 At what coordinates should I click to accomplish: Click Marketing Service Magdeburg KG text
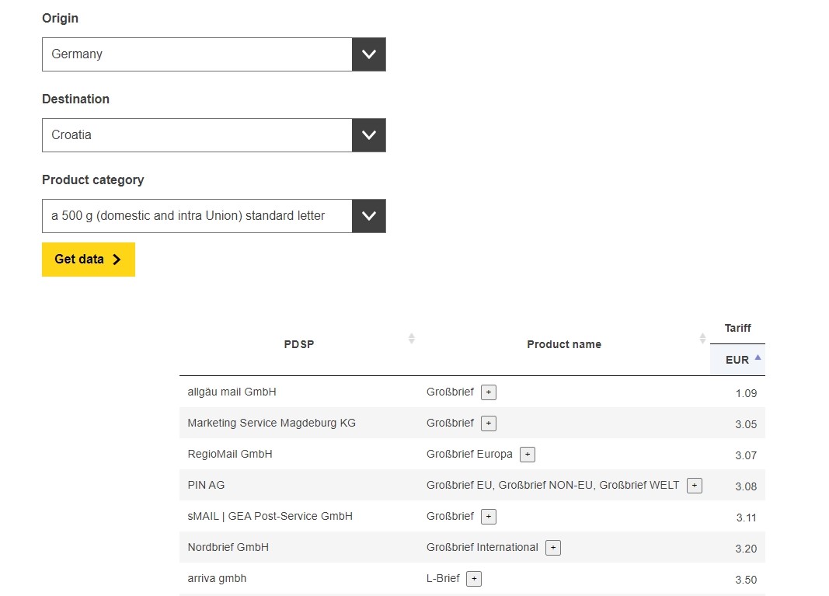point(272,423)
